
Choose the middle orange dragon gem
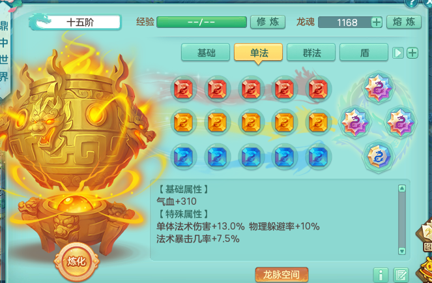pos(251,123)
